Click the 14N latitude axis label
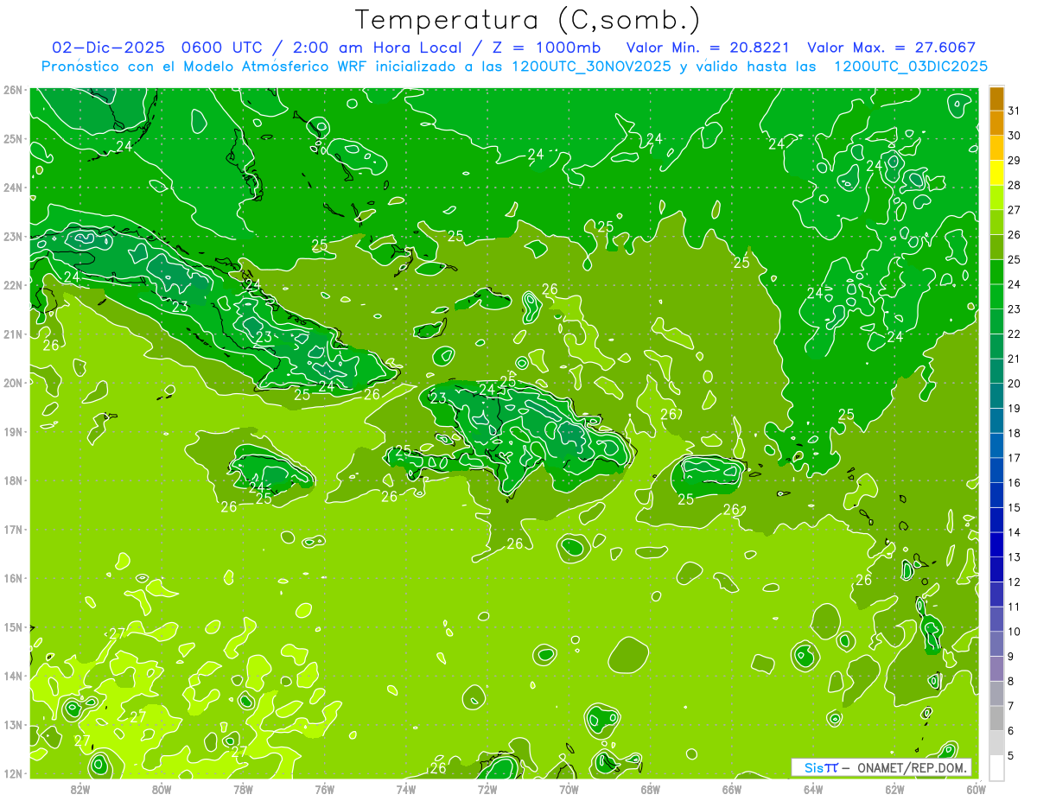This screenshot has width=1037, height=801. 12,676
